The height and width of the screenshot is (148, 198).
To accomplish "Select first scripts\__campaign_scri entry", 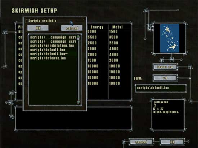I will point(53,37).
